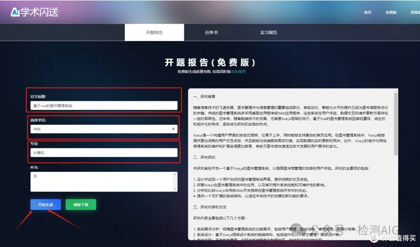Open the 免费版 navigation link
Image resolution: width=420 pixels, height=247 pixels.
coord(391,12)
